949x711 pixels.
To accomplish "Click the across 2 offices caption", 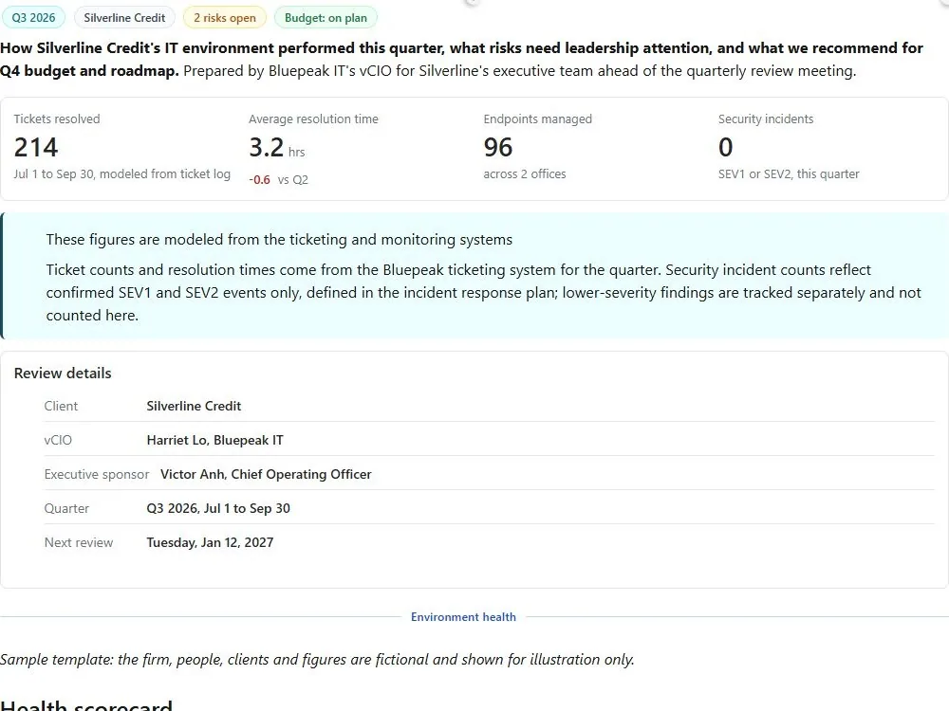I will (525, 174).
